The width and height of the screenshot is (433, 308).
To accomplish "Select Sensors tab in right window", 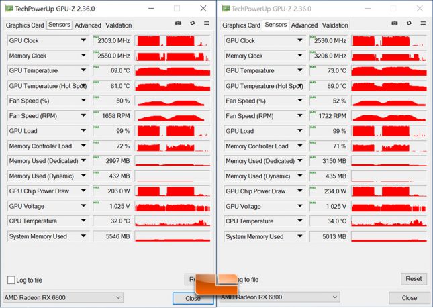I will tap(276, 25).
